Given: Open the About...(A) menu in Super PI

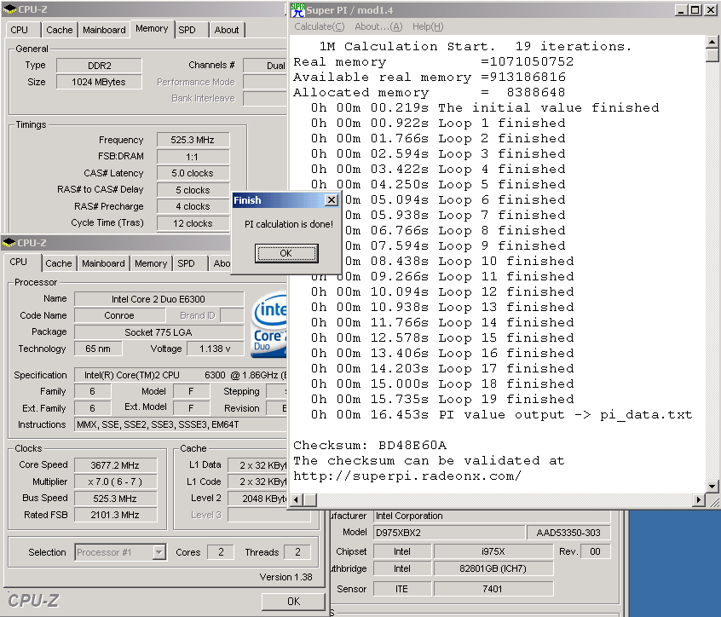Looking at the screenshot, I should (378, 26).
